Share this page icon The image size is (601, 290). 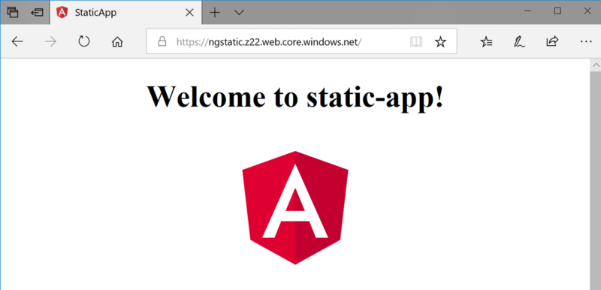(552, 41)
